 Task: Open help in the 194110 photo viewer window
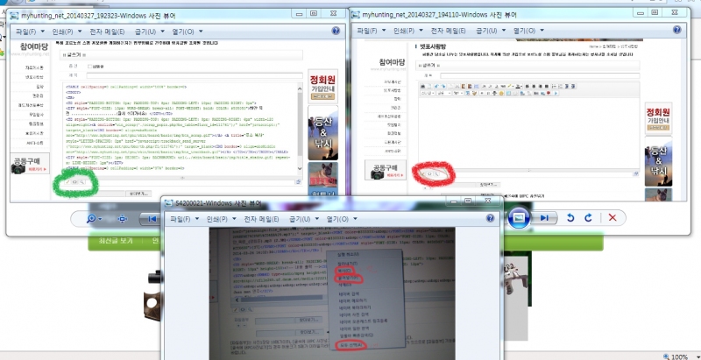688,30
